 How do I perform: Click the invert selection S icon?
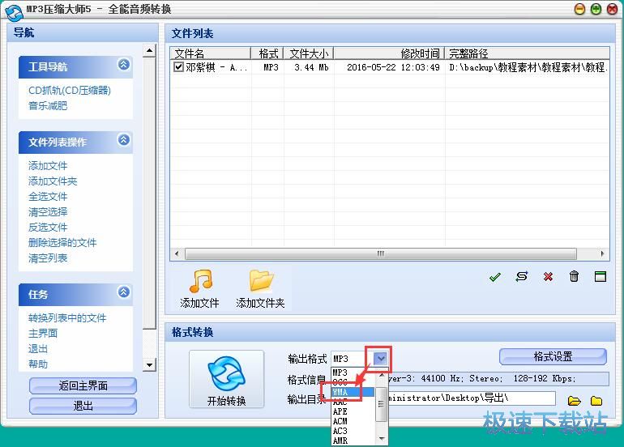click(x=521, y=276)
